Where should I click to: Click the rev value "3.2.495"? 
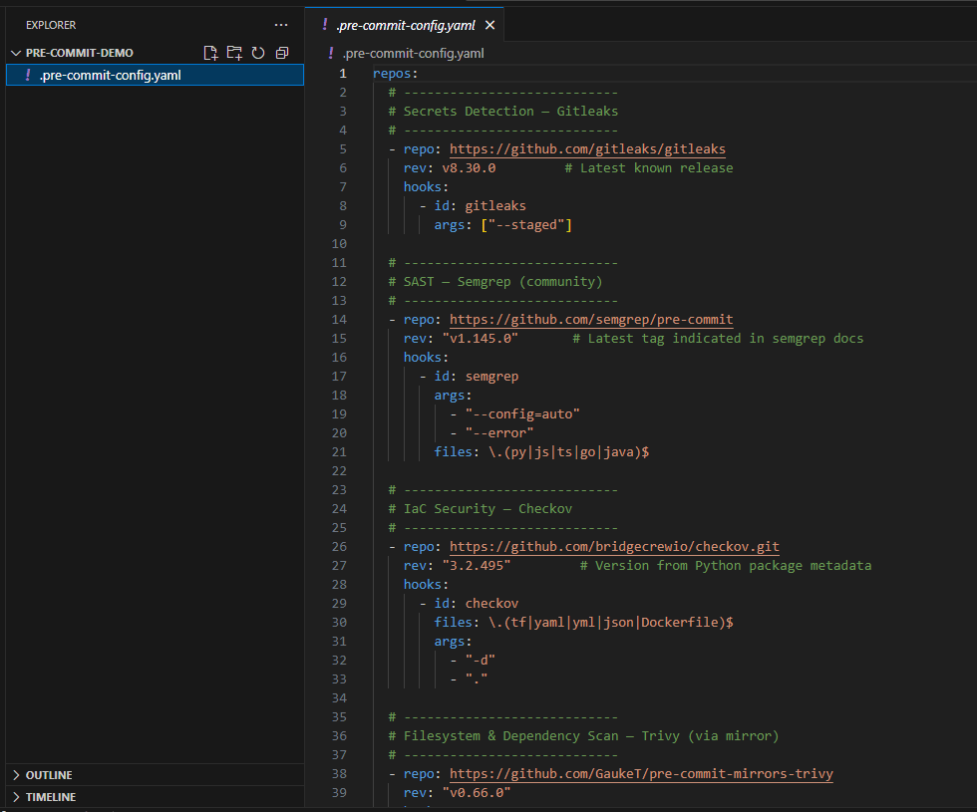(477, 566)
